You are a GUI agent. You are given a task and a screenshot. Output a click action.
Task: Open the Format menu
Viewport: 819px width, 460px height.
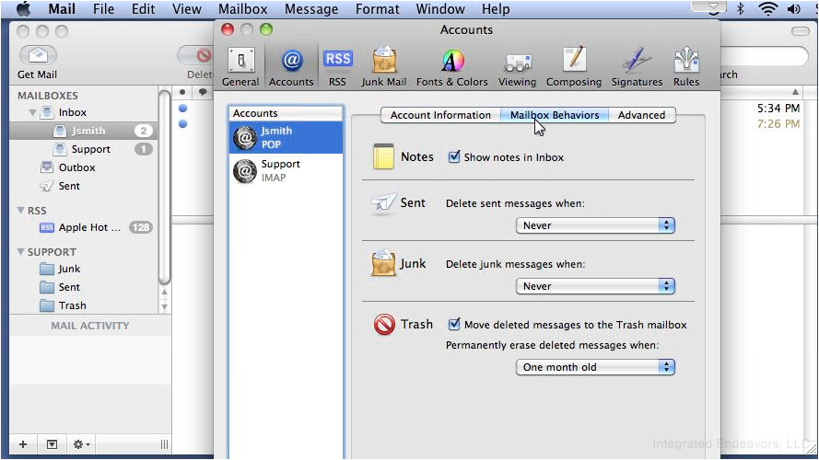tap(377, 9)
